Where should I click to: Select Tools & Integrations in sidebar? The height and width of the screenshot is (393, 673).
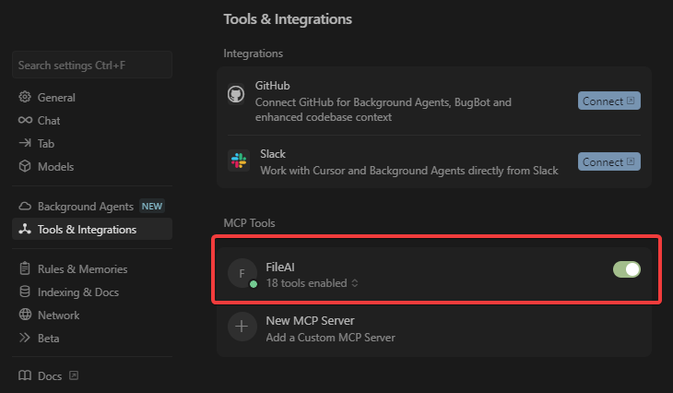pyautogui.click(x=87, y=230)
